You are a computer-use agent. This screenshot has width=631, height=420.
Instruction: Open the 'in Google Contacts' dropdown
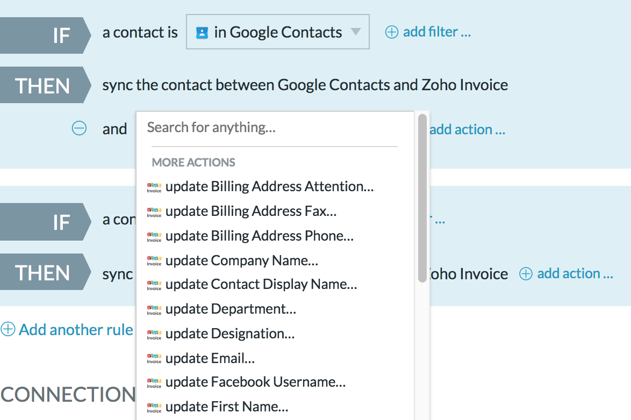[x=278, y=32]
